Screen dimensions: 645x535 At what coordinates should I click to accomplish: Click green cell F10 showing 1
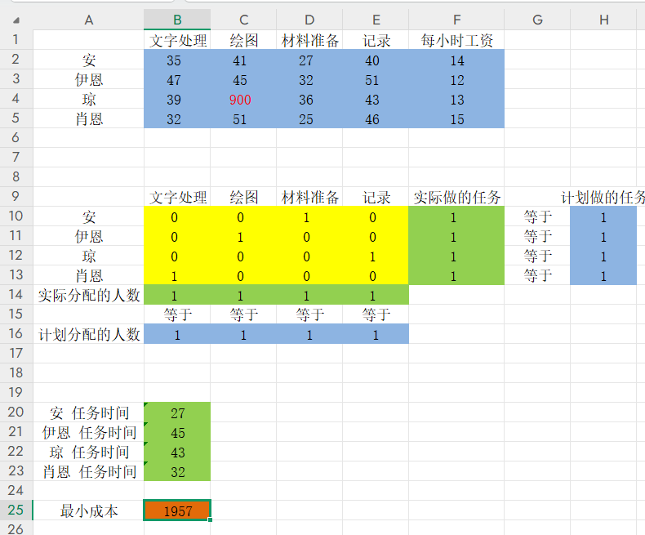coord(456,216)
